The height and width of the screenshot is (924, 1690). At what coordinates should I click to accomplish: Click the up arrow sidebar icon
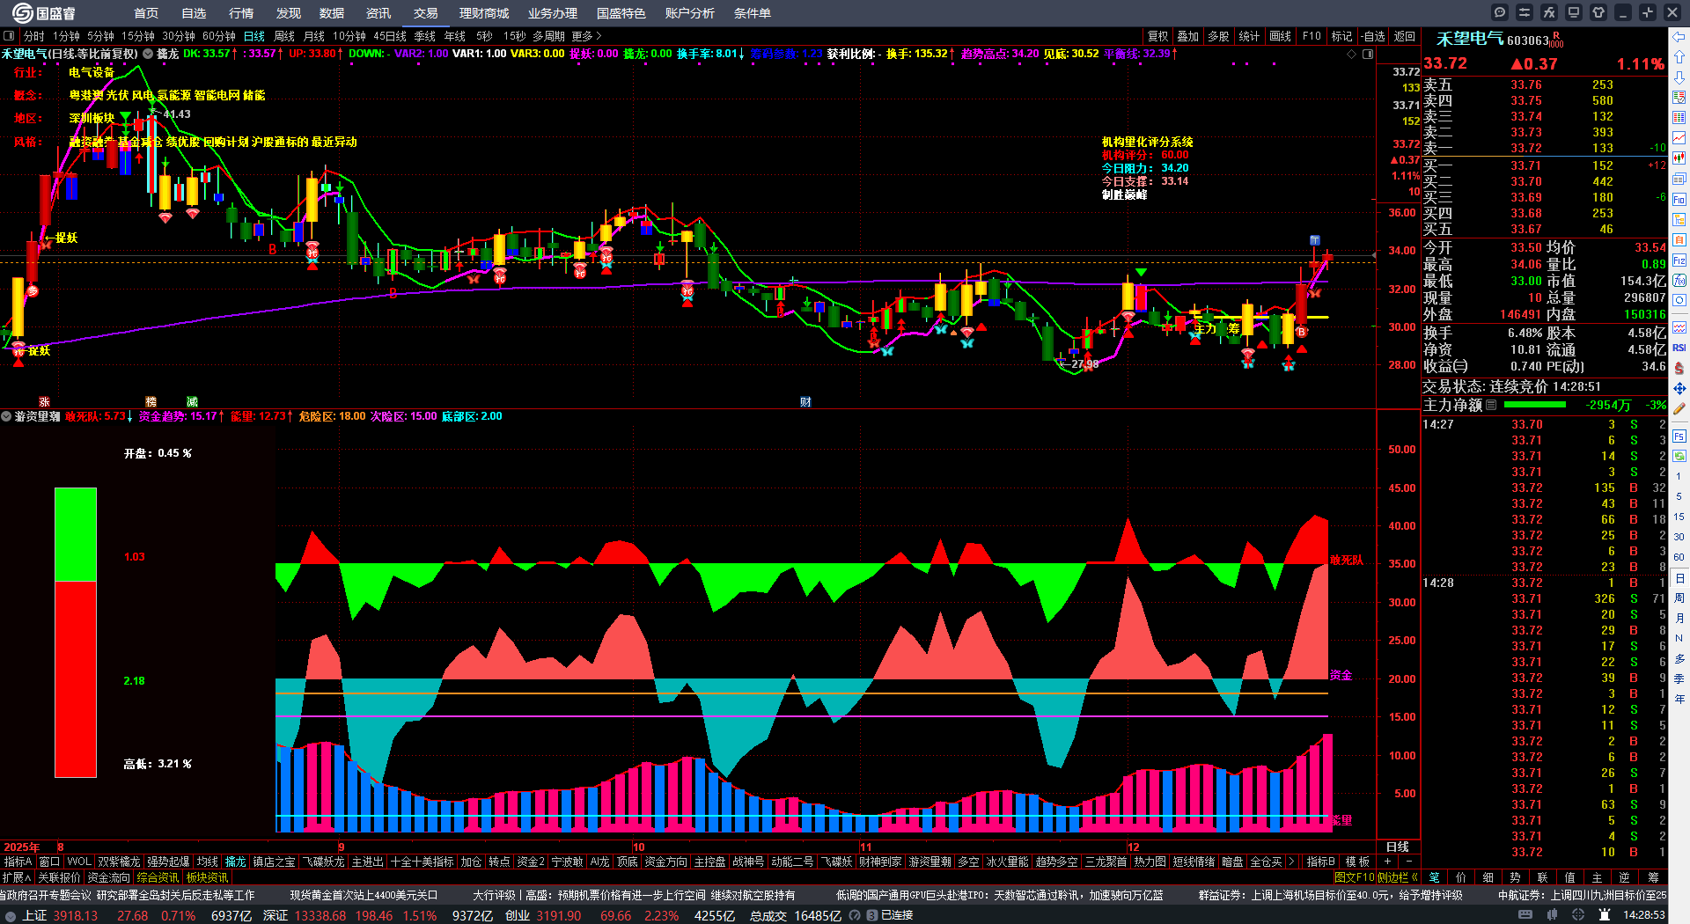pos(1679,56)
